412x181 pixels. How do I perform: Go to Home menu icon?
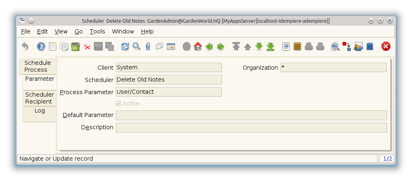[198, 46]
